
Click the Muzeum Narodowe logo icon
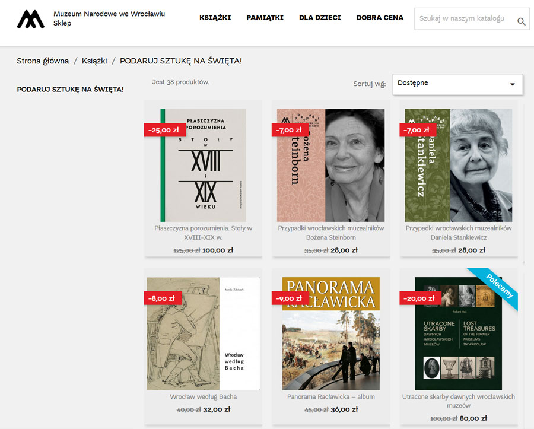click(30, 19)
